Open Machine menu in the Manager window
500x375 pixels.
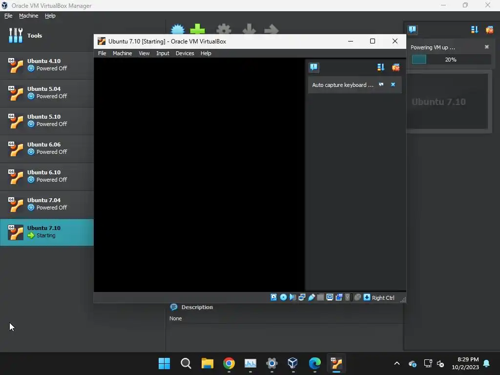coord(28,16)
